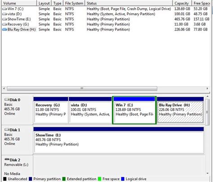Click the light green Free space legend swatch
The width and height of the screenshot is (213, 182).
click(x=99, y=179)
